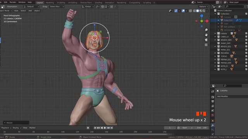
Task: Open the Tool properties tab icon
Action: click(213, 92)
